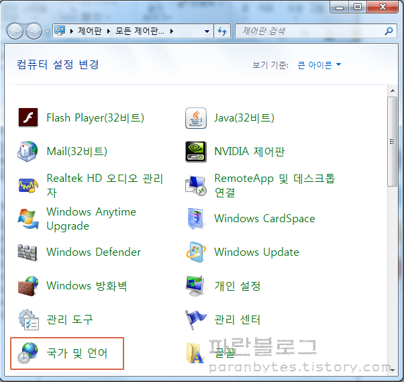Screen dimensions: 404x382
Task: Click the refresh button beside address bar
Action: pos(222,31)
